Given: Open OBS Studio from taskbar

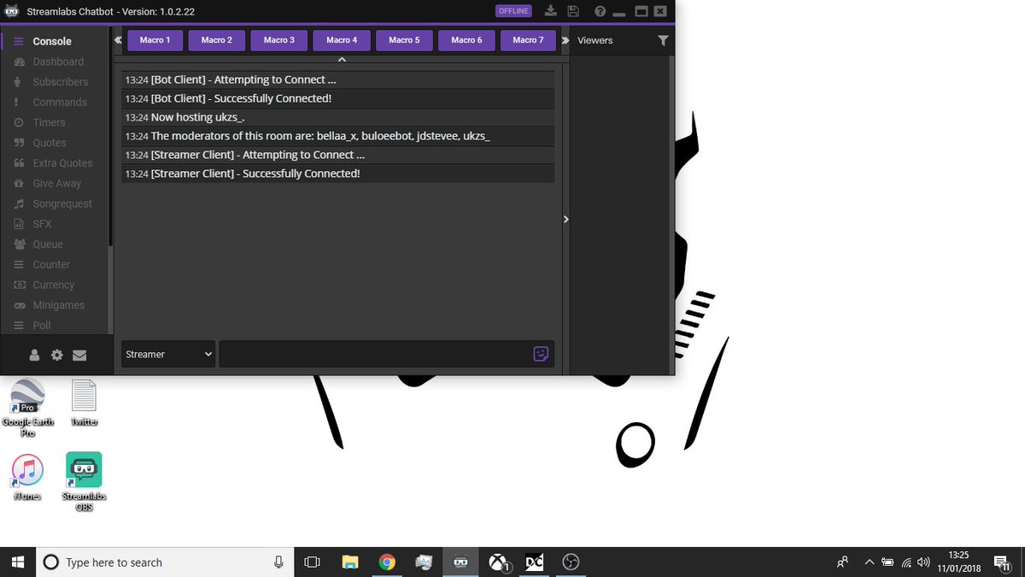Looking at the screenshot, I should point(571,562).
